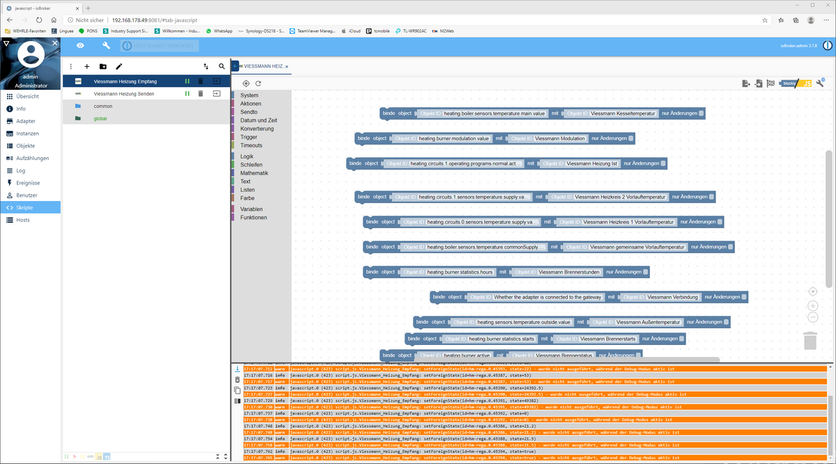Zoom out the Blockly workspace
836x464 pixels.
click(x=812, y=317)
